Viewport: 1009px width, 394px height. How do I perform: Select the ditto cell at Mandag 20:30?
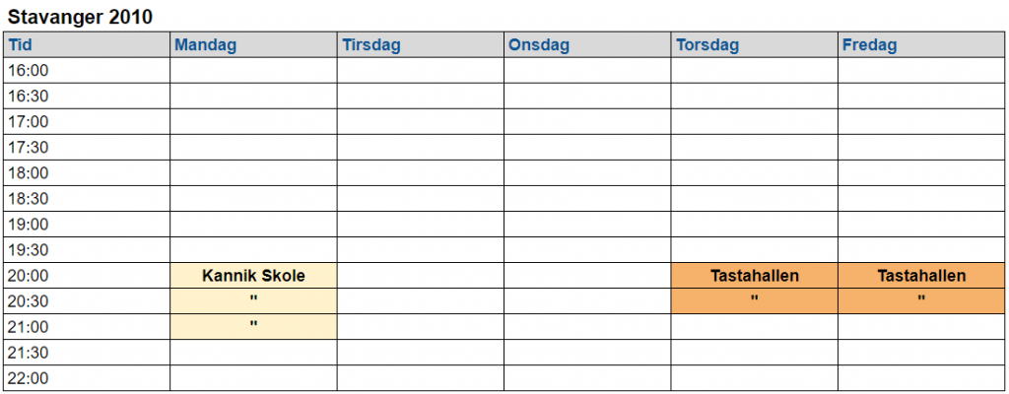pos(253,300)
